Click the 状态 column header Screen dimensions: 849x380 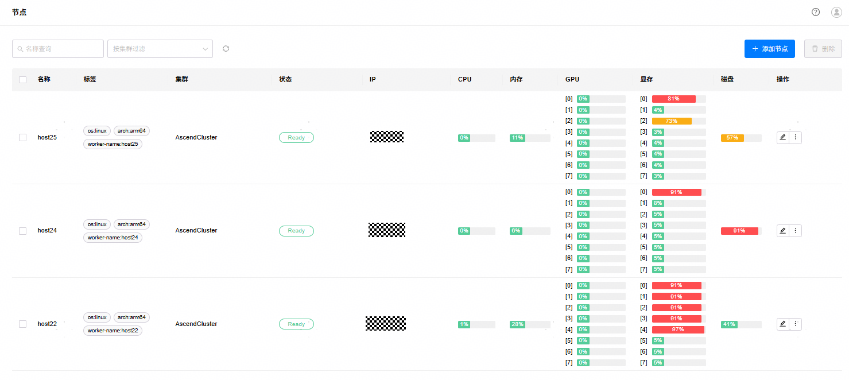pos(285,79)
